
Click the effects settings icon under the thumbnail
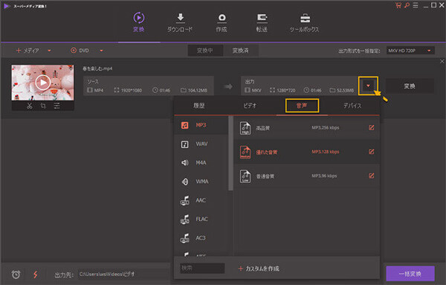point(57,106)
